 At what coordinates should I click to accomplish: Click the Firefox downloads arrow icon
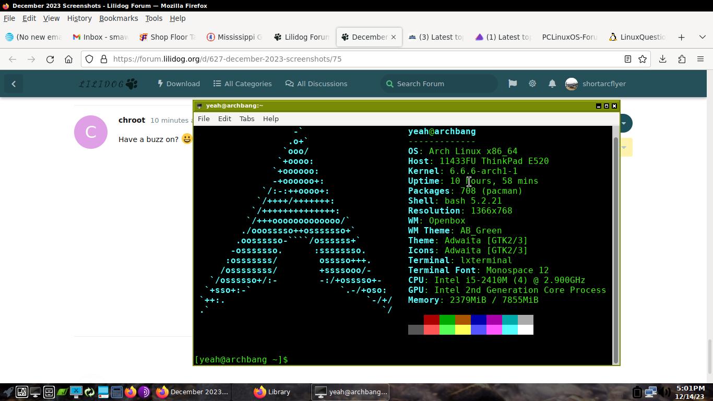click(663, 59)
